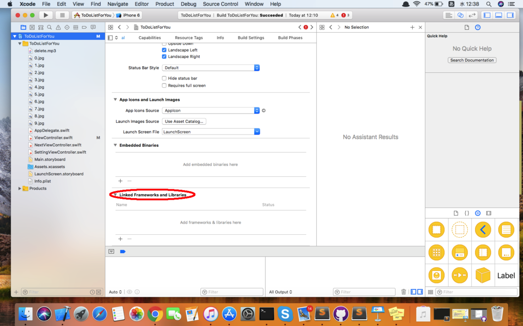Select Main.storyboard in navigator
The width and height of the screenshot is (523, 326).
50,159
